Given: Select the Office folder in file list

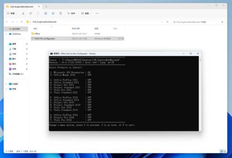Looking at the screenshot, I should coord(38,34).
